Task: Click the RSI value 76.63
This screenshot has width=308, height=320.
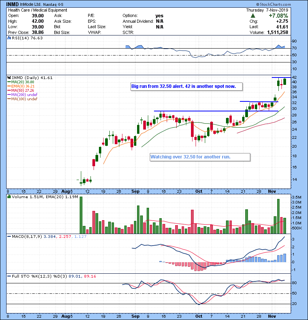Action: tap(36, 38)
